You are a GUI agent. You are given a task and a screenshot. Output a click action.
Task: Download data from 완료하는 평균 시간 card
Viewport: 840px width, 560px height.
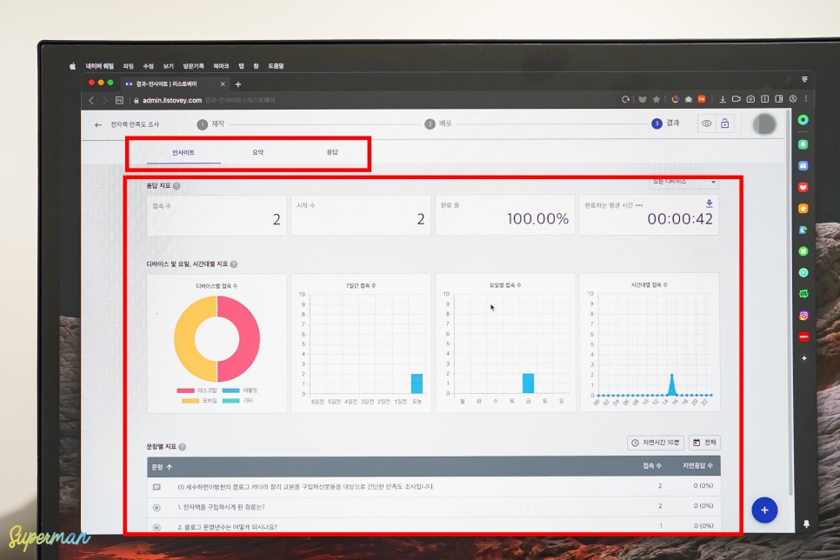point(709,203)
